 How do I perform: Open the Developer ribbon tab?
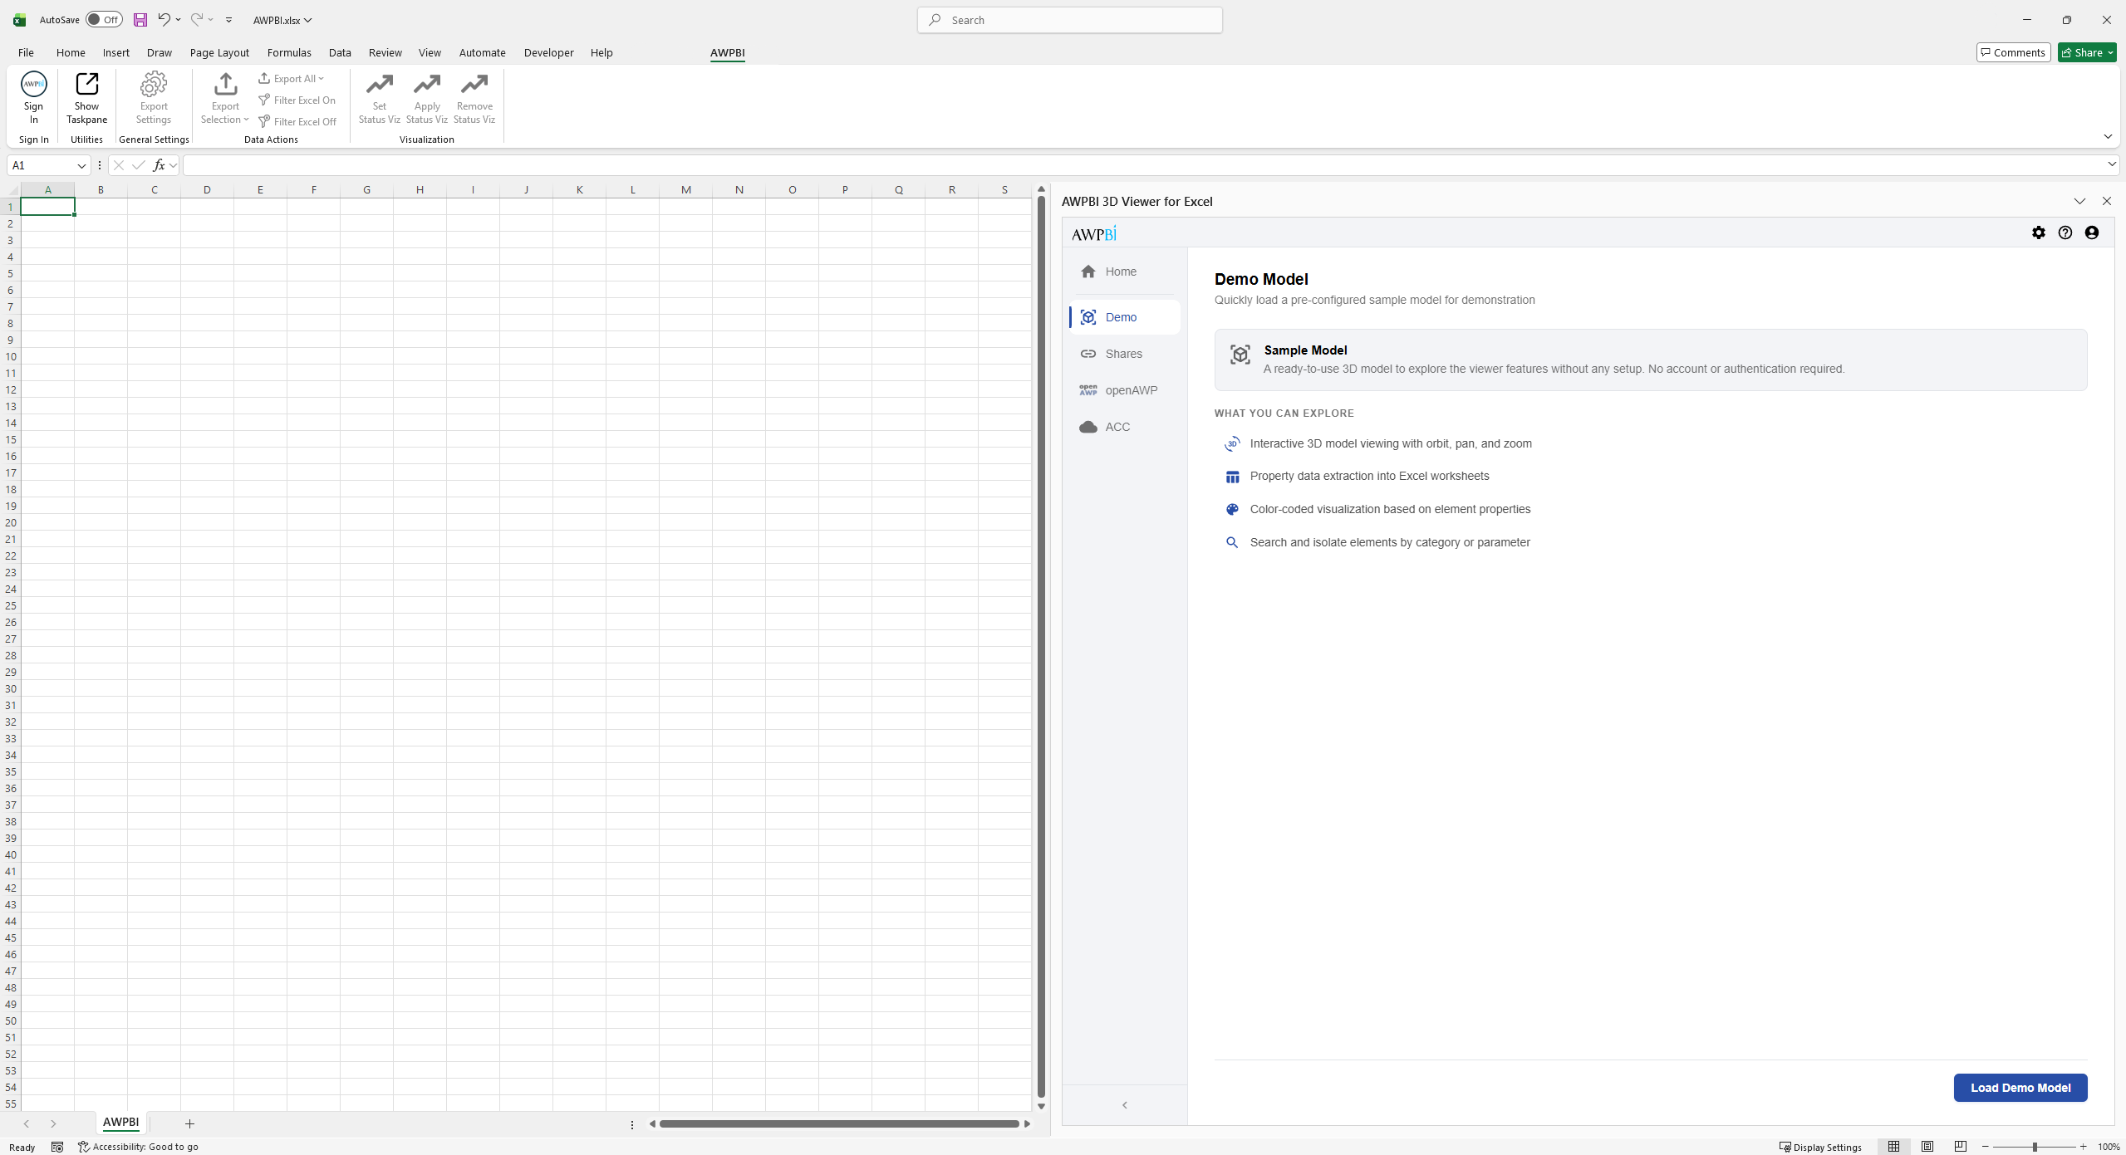click(548, 52)
